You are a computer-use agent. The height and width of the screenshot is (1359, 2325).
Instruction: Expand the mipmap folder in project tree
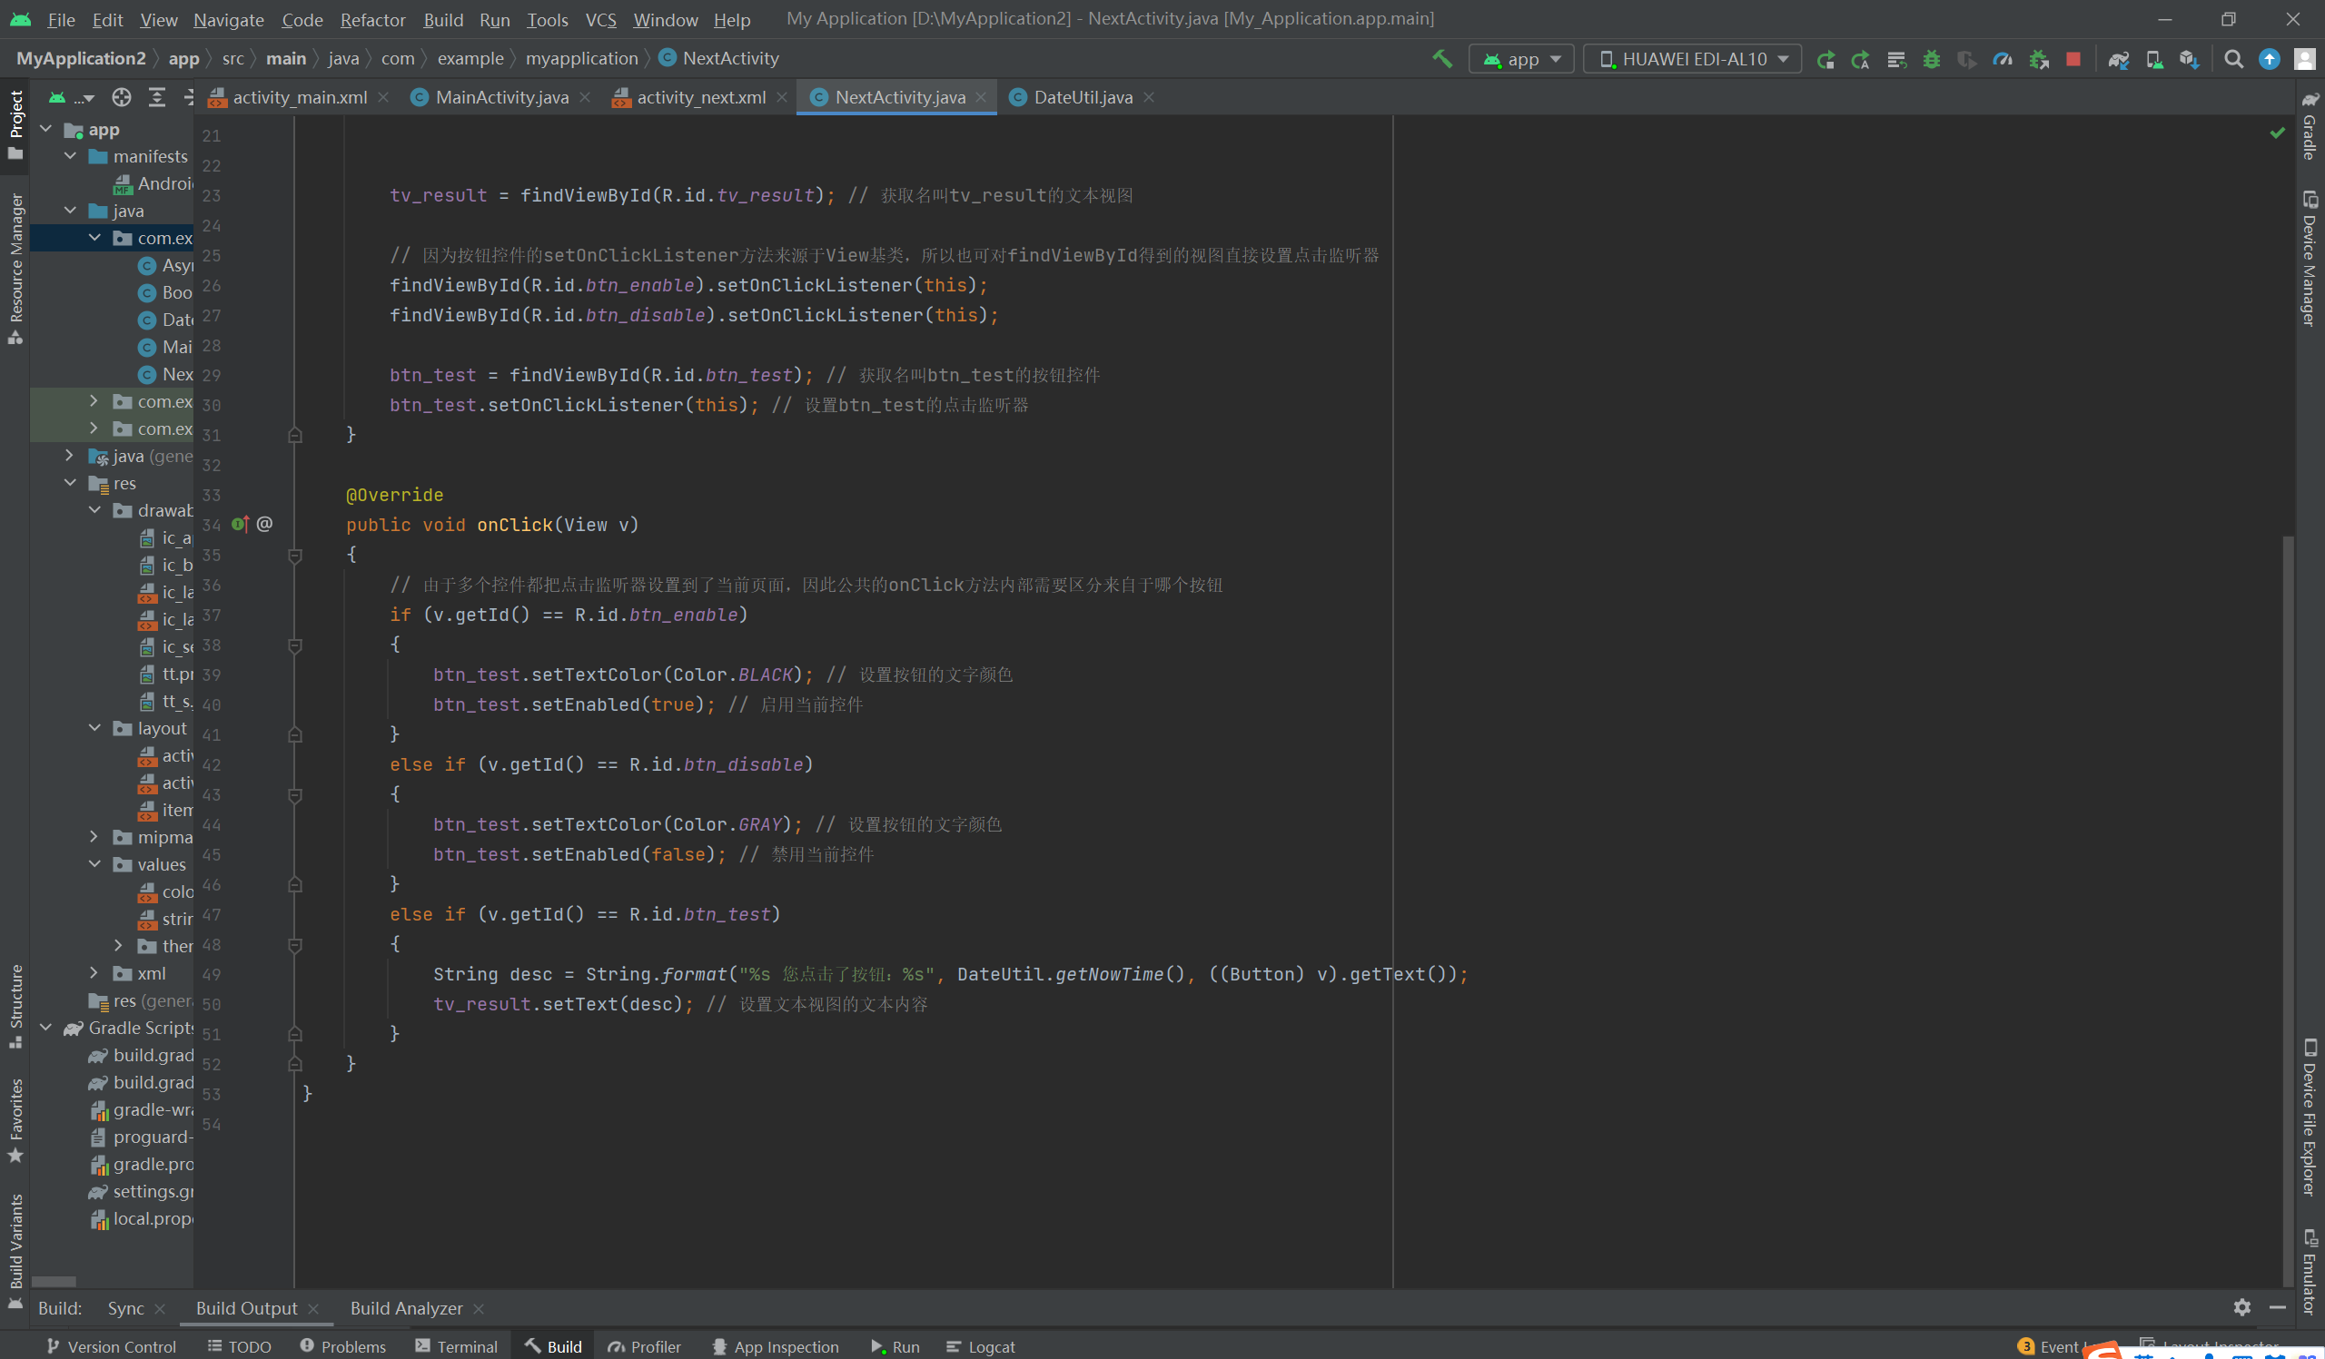pos(94,836)
